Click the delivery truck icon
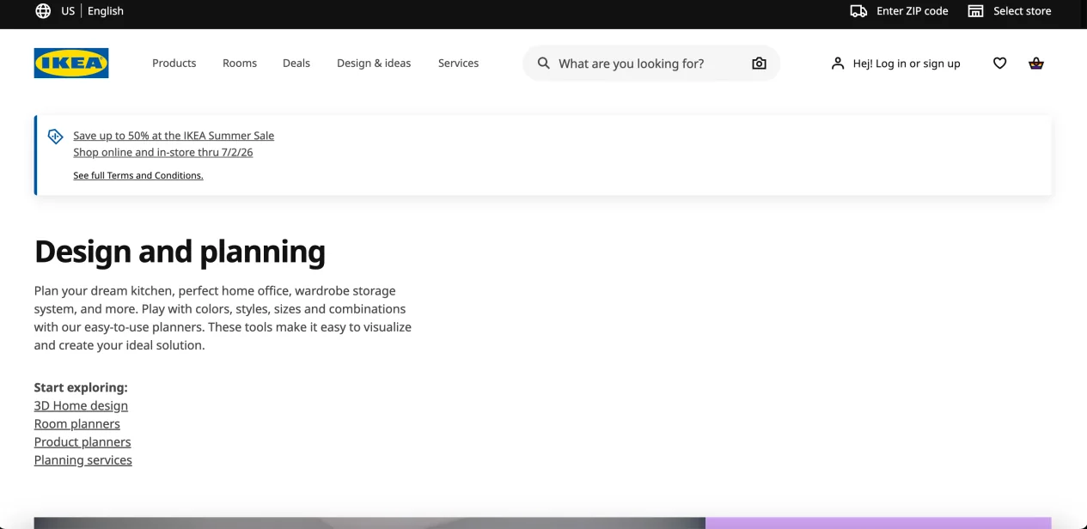 pos(858,11)
